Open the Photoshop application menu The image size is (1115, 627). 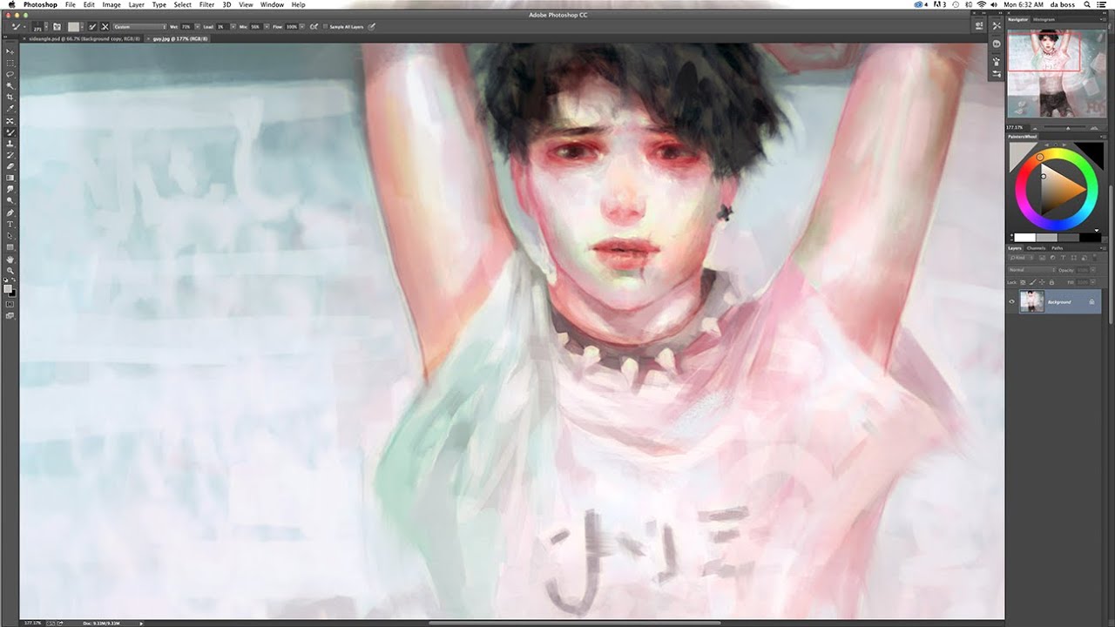coord(40,4)
